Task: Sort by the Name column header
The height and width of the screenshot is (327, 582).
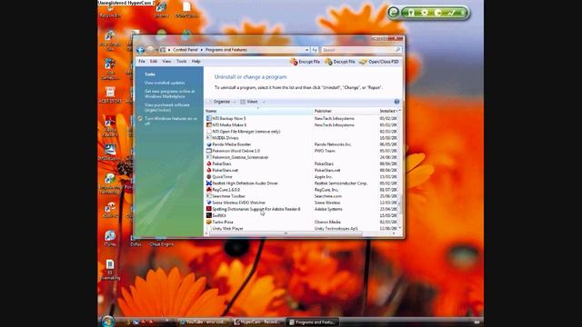Action: coord(258,111)
